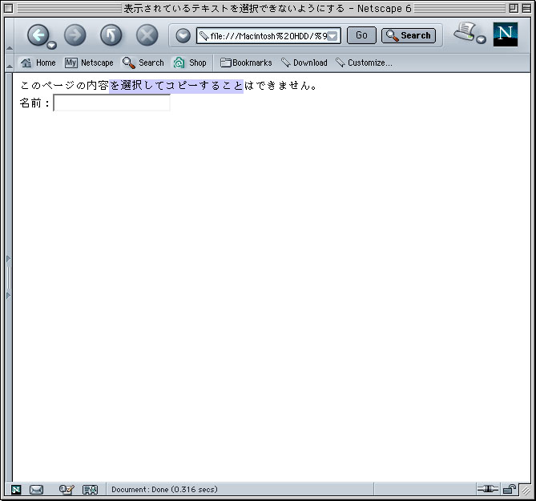Click the Forward navigation button
This screenshot has width=536, height=501.
click(75, 35)
